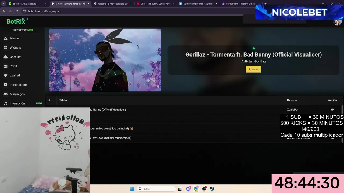This screenshot has height=193, width=344.
Task: Go forward in browser history
Action: (x=10, y=11)
